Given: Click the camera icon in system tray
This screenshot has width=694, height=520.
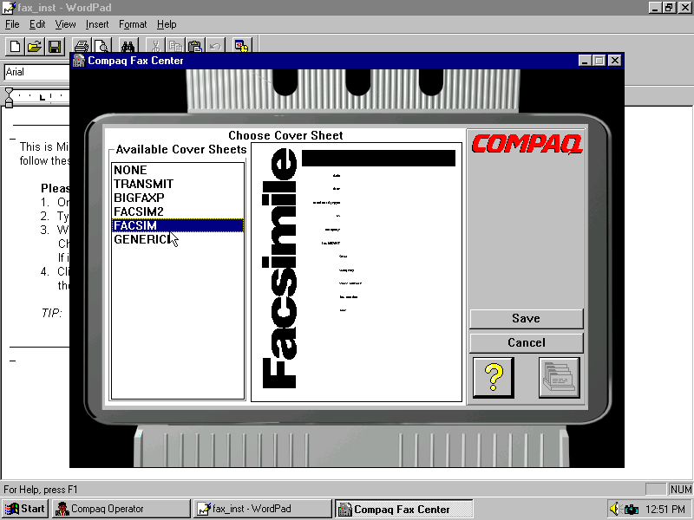Looking at the screenshot, I should point(632,510).
